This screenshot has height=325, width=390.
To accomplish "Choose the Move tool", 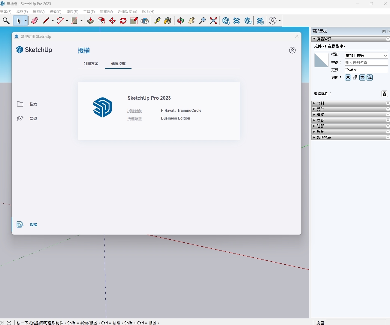I will pos(112,21).
